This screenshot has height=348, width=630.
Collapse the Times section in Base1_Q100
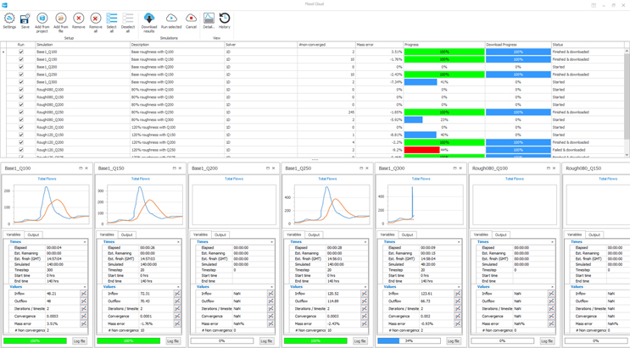[85, 242]
